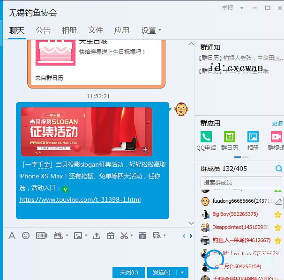This screenshot has height=280, width=284.
Task: Click the 群成员 132/405 header
Action: coord(224,169)
